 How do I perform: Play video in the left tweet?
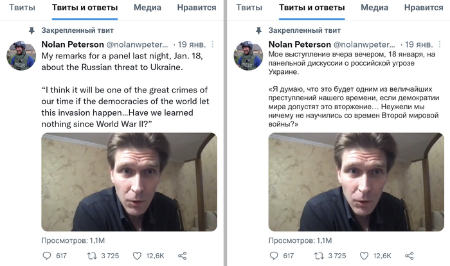[129, 182]
